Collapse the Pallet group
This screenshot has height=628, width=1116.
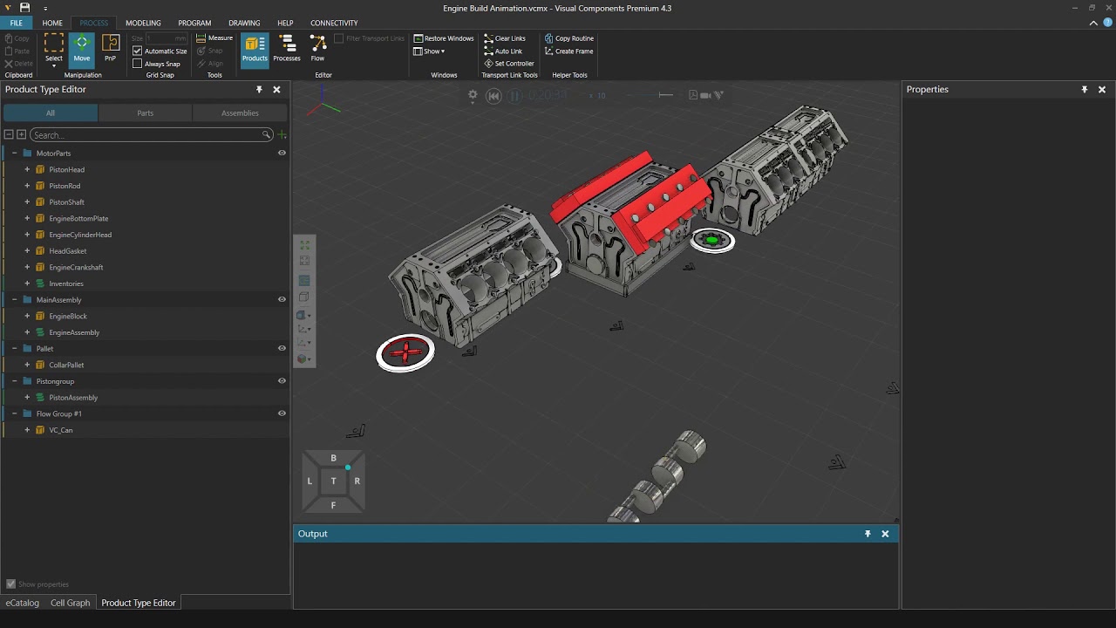[14, 348]
